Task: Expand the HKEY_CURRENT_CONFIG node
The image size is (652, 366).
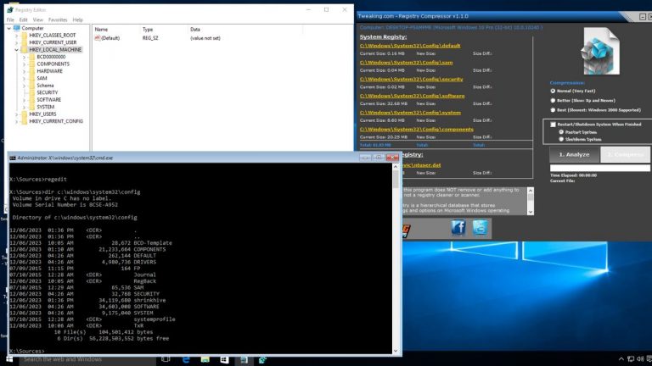Action: [x=17, y=121]
